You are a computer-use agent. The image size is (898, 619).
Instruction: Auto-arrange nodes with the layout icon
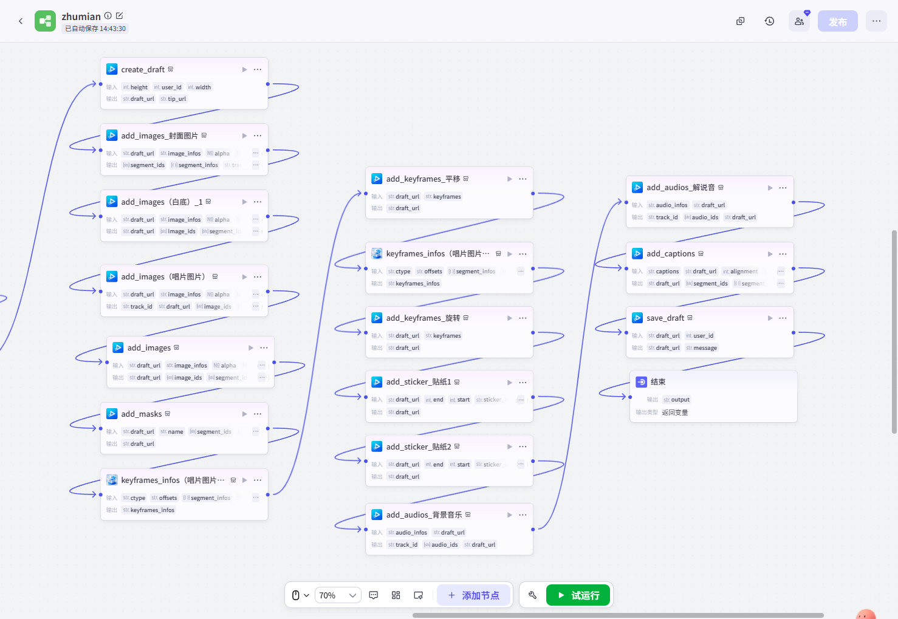[396, 595]
